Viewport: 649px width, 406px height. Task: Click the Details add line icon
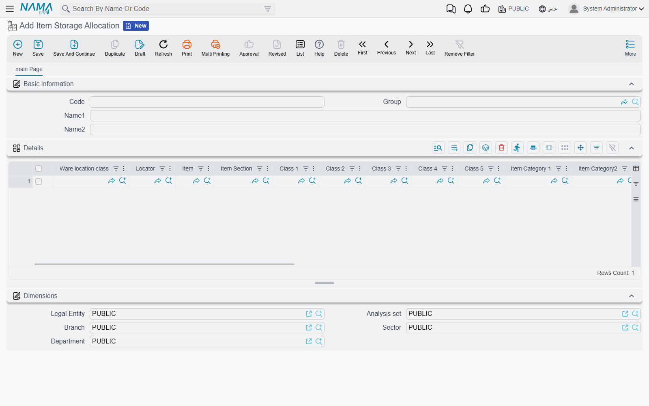pyautogui.click(x=454, y=148)
